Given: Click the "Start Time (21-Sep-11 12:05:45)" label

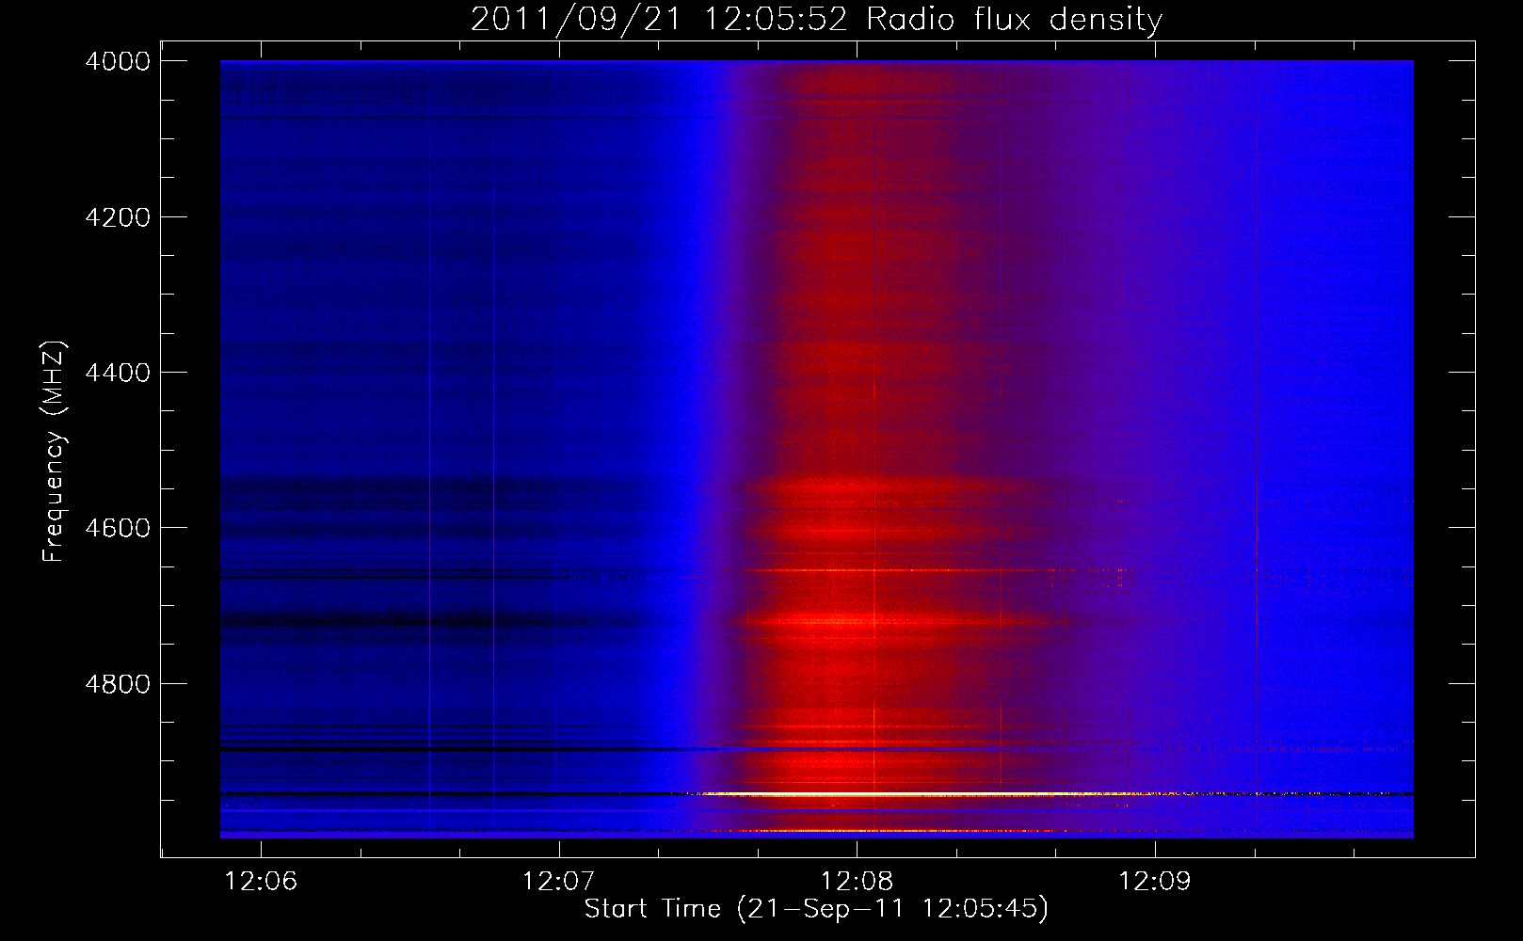Looking at the screenshot, I should (x=816, y=909).
